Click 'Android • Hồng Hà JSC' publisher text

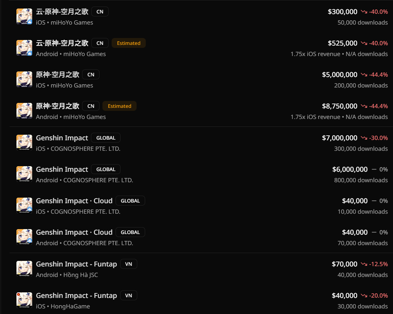coord(67,275)
